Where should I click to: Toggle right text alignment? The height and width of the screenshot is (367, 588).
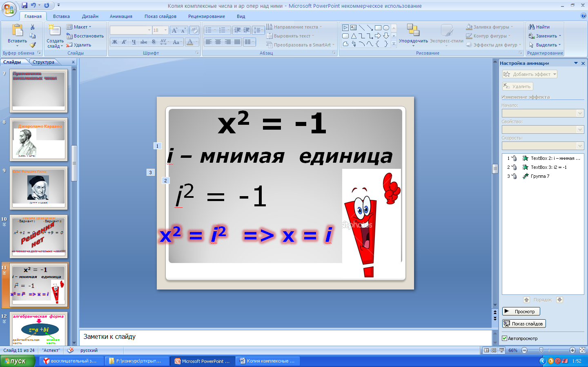pyautogui.click(x=227, y=42)
